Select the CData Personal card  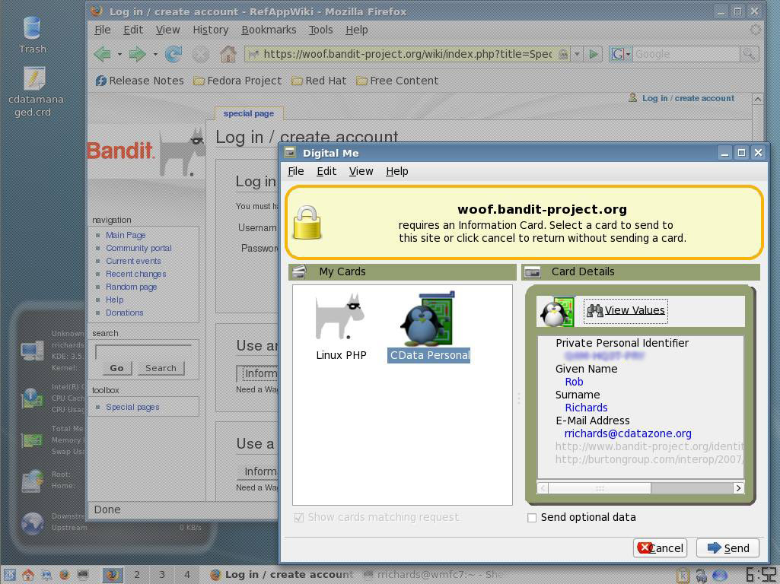[428, 326]
